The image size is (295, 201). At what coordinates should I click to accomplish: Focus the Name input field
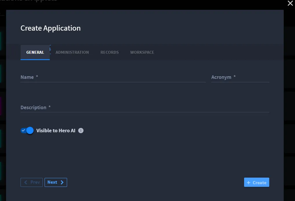tap(113, 77)
